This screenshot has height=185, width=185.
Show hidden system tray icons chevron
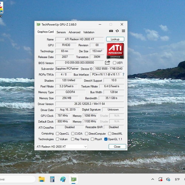[153, 179]
